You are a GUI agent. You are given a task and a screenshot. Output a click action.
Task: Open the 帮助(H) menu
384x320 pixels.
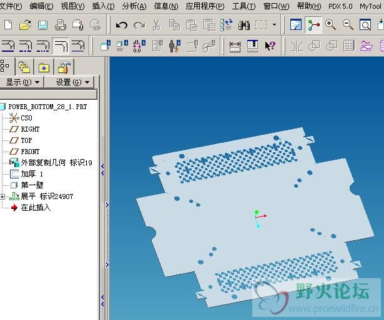click(308, 6)
